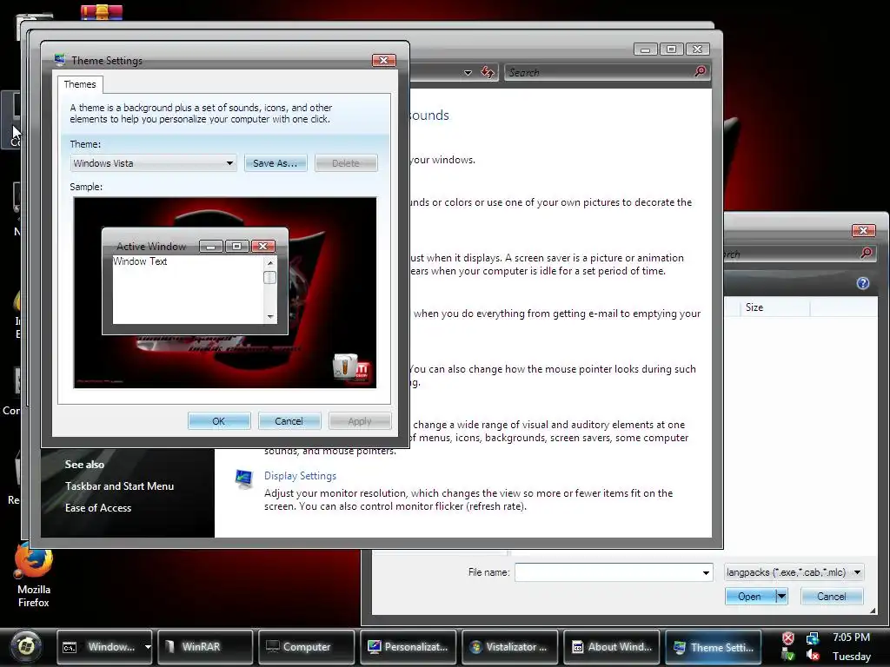Screen dimensions: 890x667
Task: Click the Size column header
Action: (x=774, y=307)
